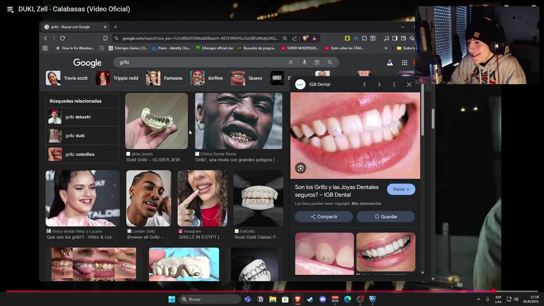Filter images by Famosos chip

point(165,78)
